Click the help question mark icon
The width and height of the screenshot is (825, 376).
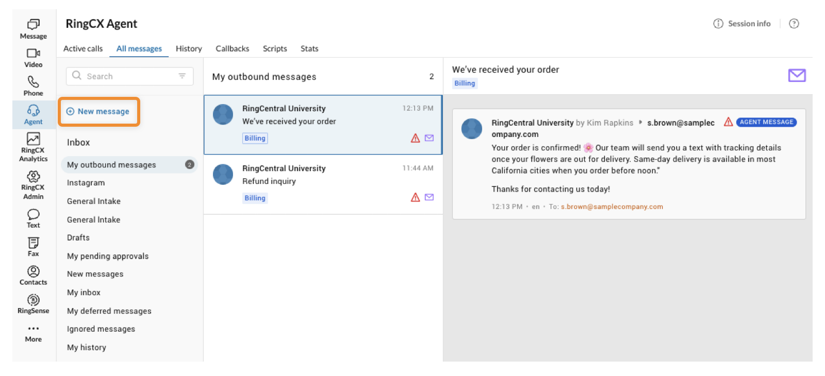click(794, 24)
